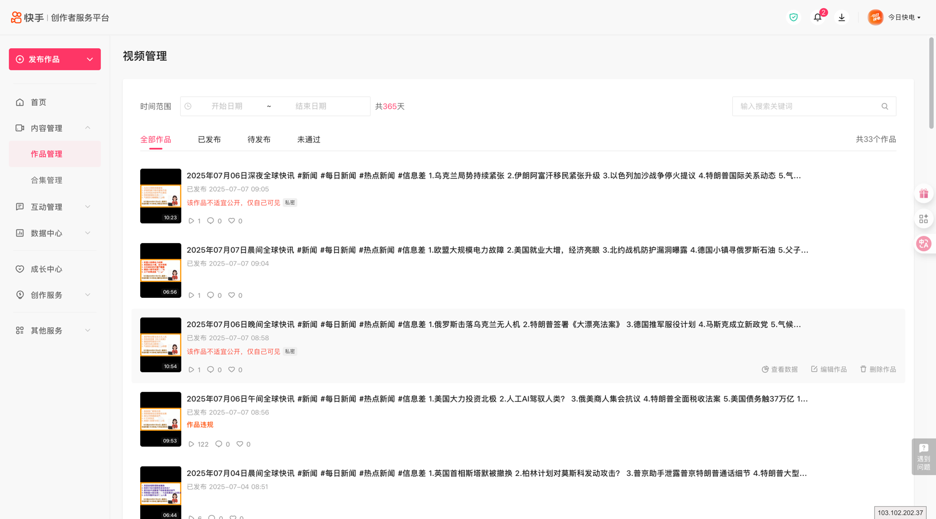Click the green shield security icon

pyautogui.click(x=793, y=18)
